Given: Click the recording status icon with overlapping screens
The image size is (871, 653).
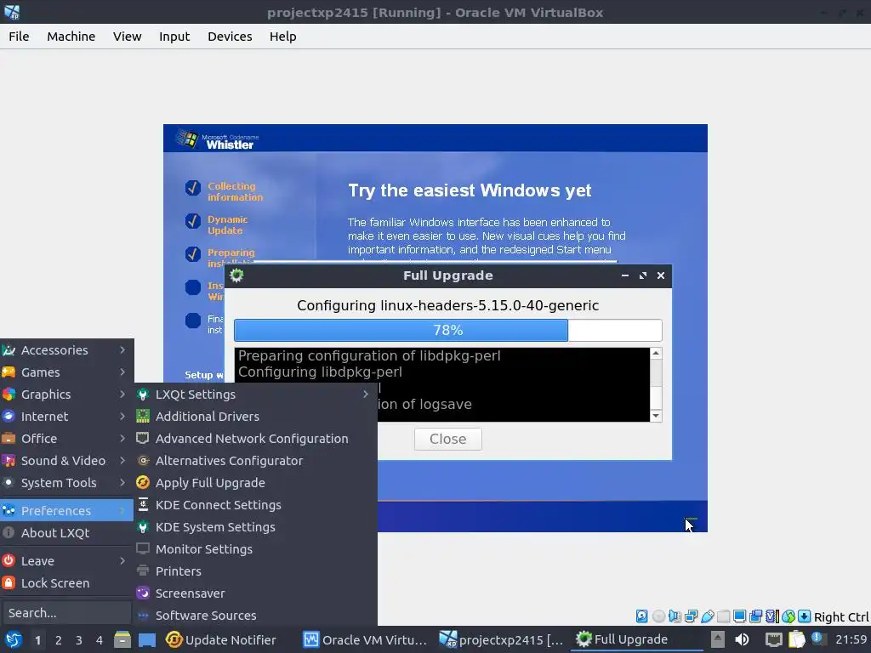Looking at the screenshot, I should pos(755,616).
